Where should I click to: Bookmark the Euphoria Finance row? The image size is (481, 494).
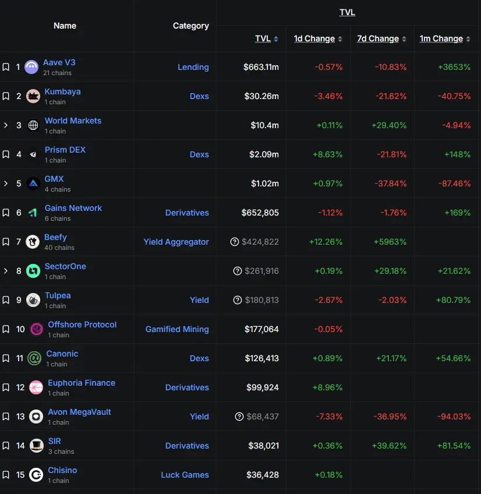click(x=6, y=387)
